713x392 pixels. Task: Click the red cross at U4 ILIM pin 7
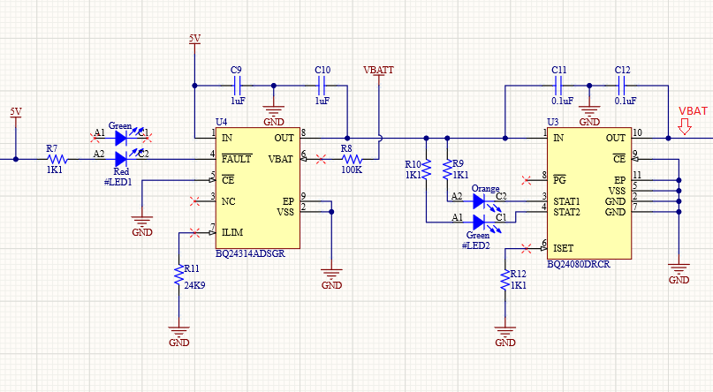194,232
